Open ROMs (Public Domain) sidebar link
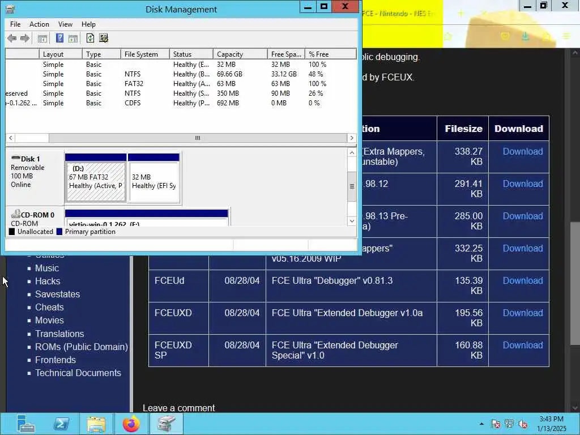The height and width of the screenshot is (435, 580). pyautogui.click(x=82, y=347)
